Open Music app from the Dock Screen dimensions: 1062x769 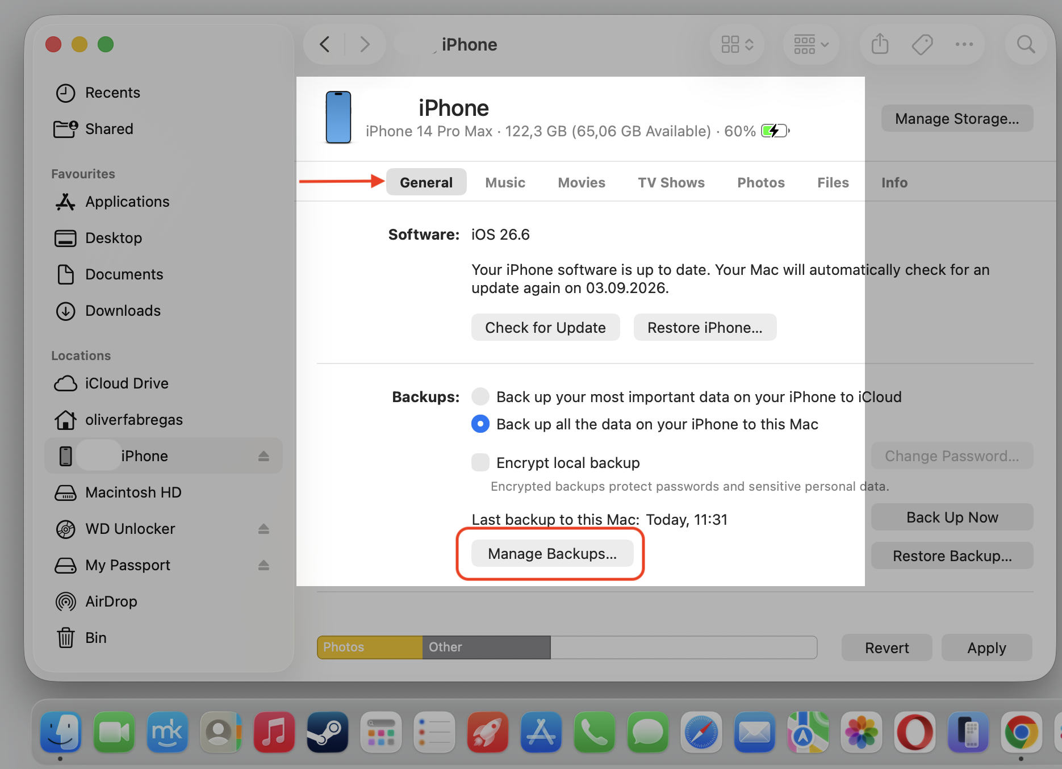click(x=274, y=732)
